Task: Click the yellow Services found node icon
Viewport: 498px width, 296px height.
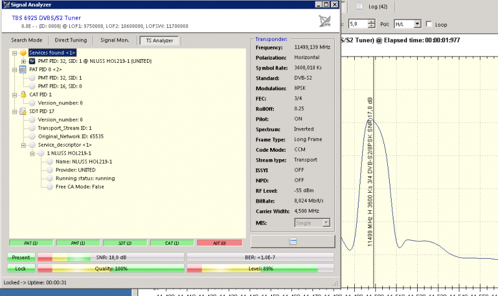Action: (x=22, y=53)
